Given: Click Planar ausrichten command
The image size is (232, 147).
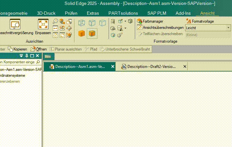Looking at the screenshot, I should pyautogui.click(x=66, y=49).
